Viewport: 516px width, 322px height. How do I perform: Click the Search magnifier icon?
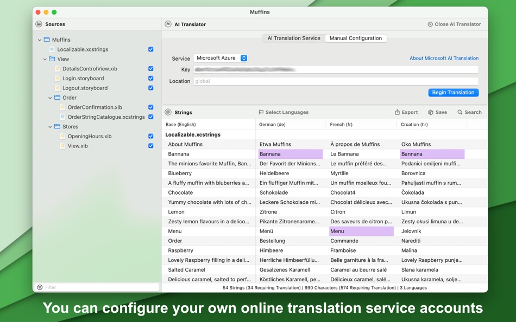click(x=460, y=112)
